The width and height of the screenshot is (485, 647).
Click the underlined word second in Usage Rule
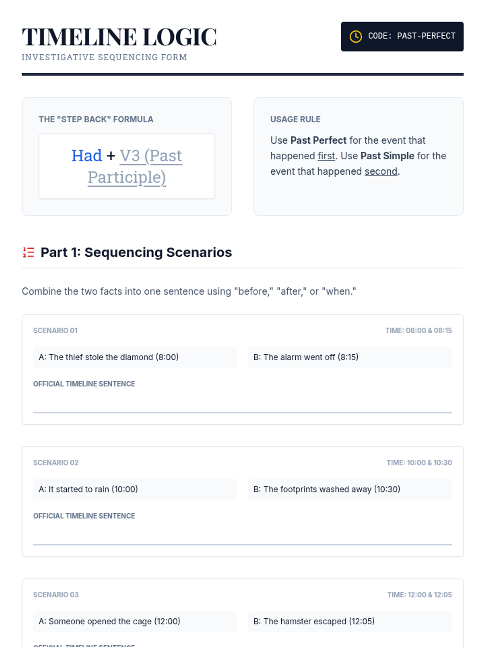pyautogui.click(x=381, y=171)
